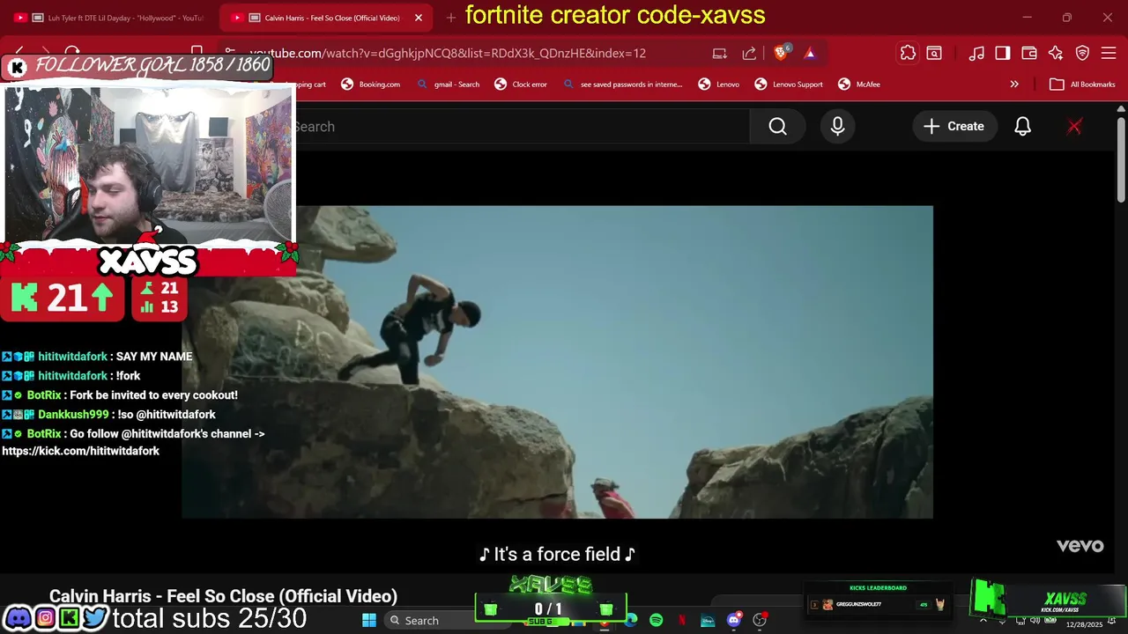Open the gmail - Search bookmark

tap(448, 85)
